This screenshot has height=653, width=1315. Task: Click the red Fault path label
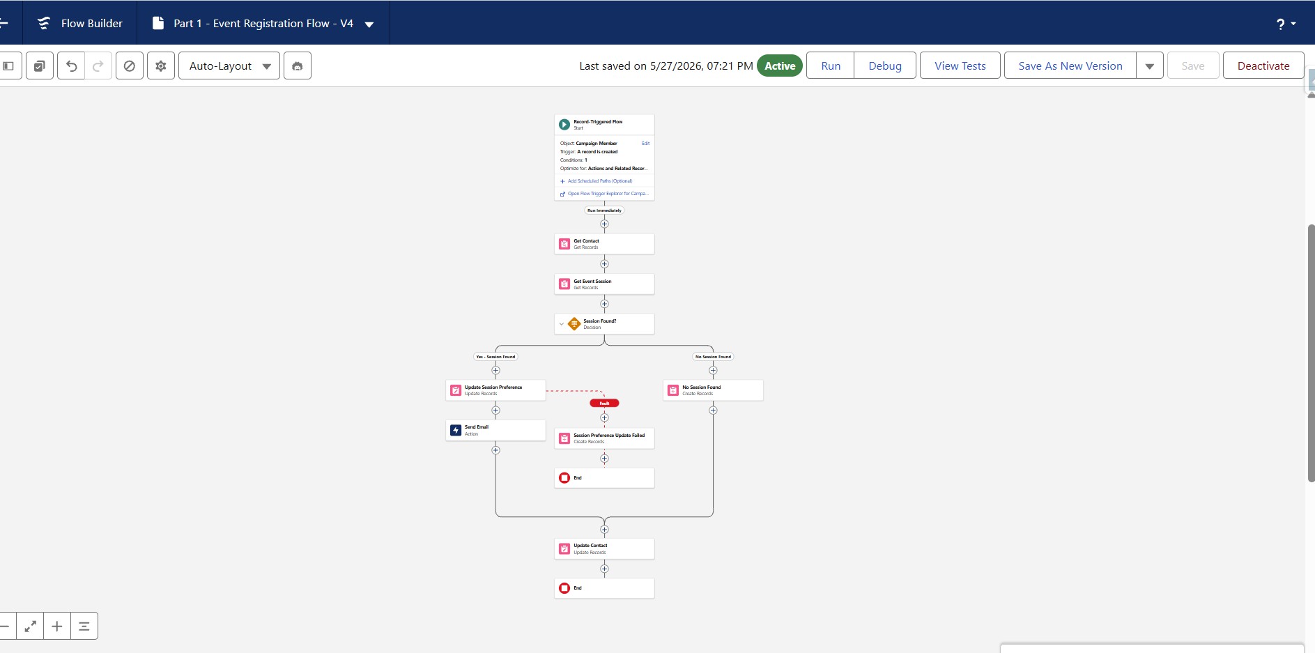point(604,403)
